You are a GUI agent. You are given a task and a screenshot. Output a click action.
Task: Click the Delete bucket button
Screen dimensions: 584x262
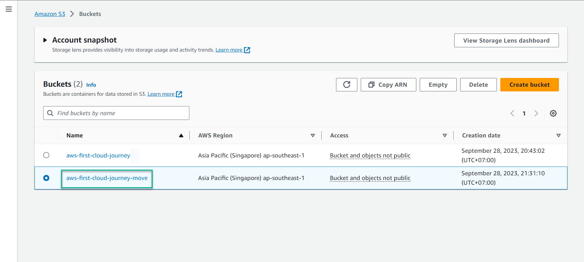pyautogui.click(x=478, y=85)
